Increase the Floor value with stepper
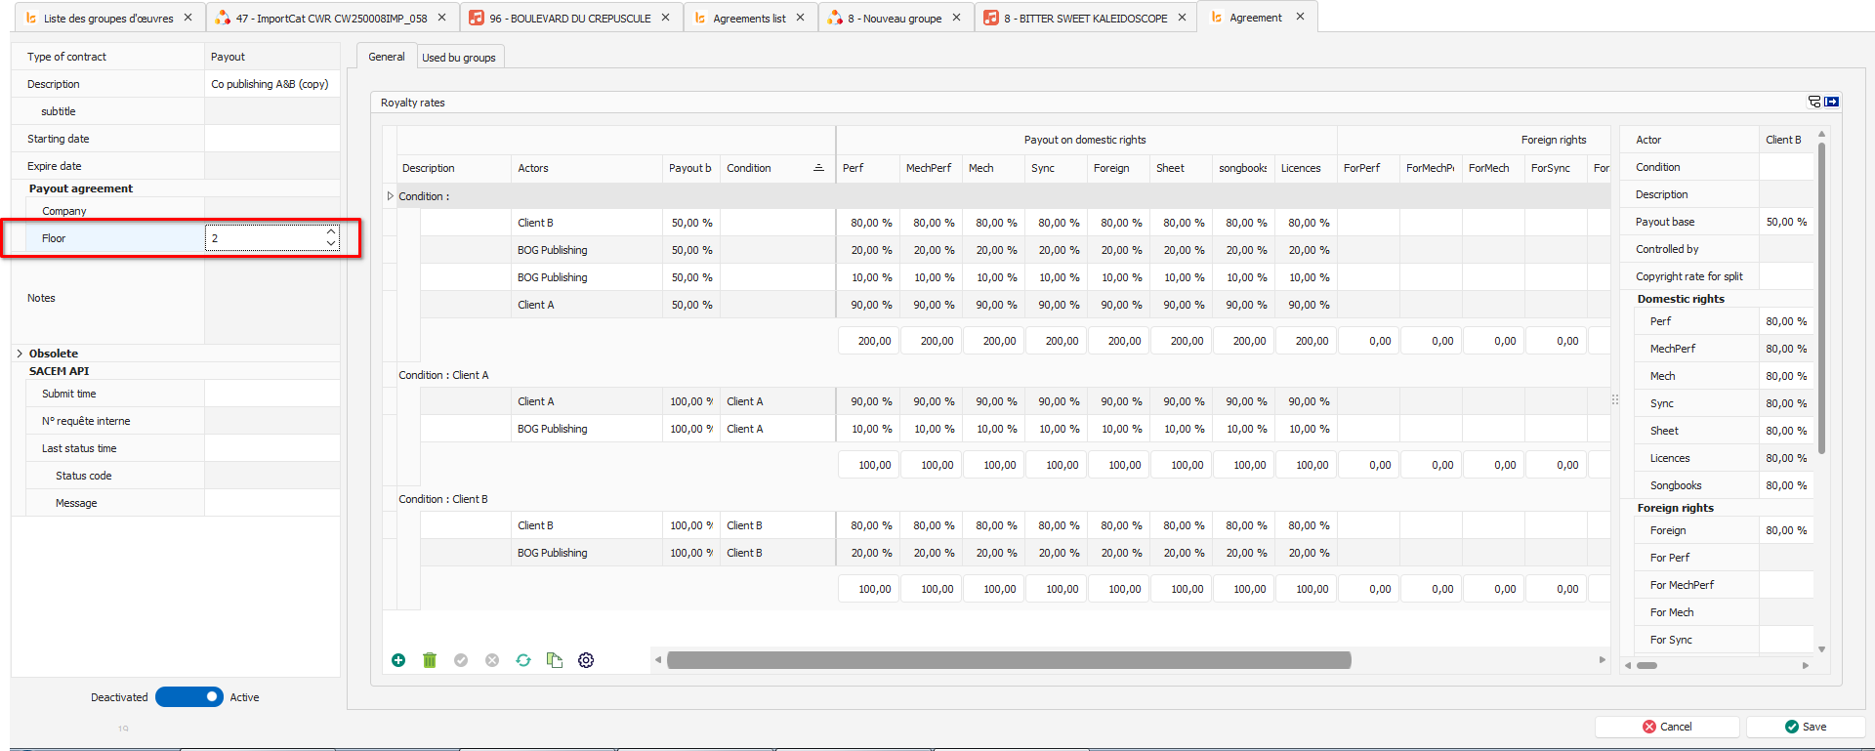This screenshot has height=751, width=1875. click(331, 232)
